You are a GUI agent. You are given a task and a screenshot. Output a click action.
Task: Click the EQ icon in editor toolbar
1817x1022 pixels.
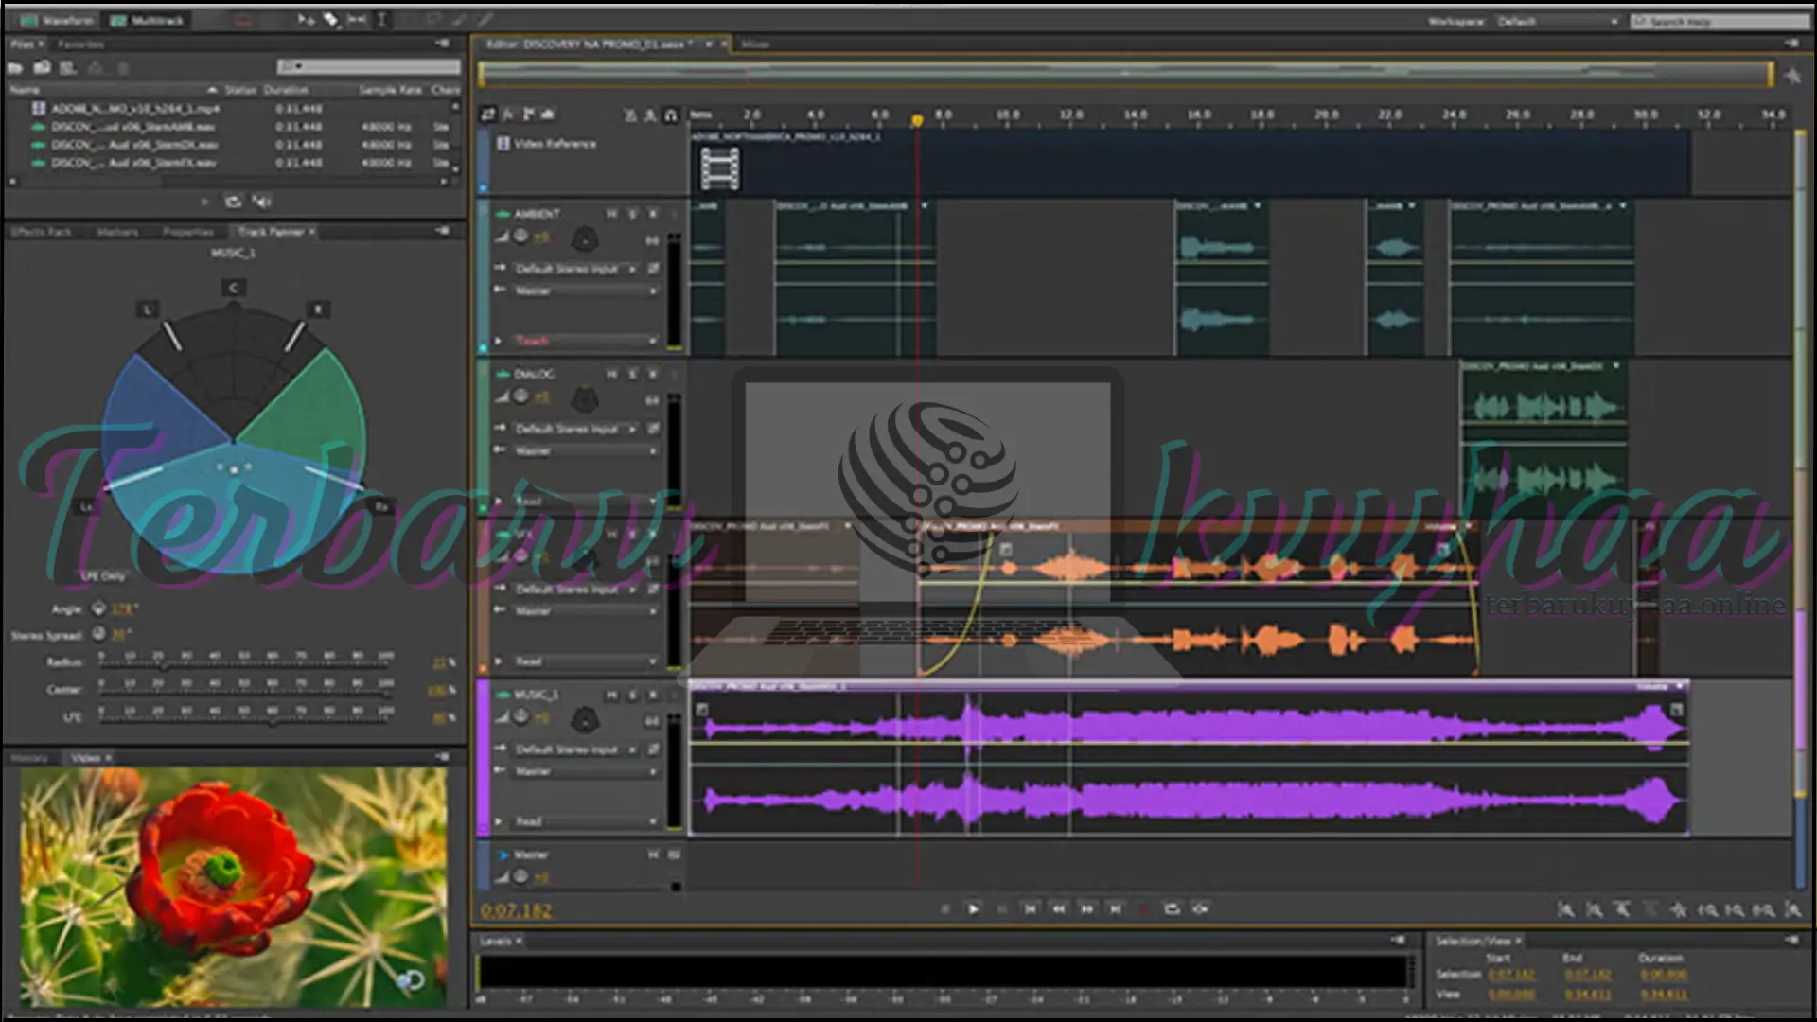[548, 115]
